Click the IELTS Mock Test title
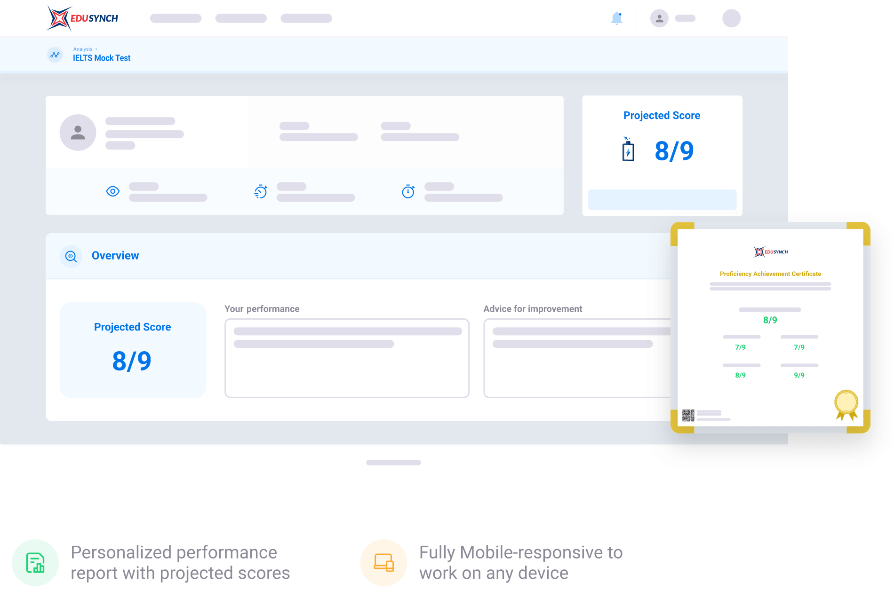894x598 pixels. pos(102,58)
